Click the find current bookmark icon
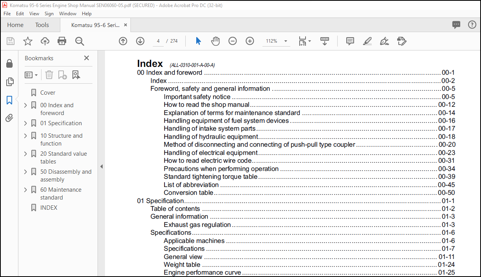481x277 pixels. coord(76,75)
